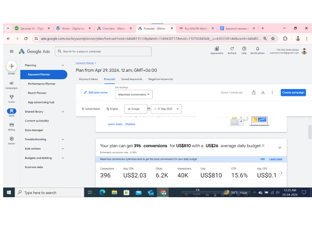Click the Keyword Planner breadcrumb link
The height and width of the screenshot is (234, 312).
pos(85,63)
